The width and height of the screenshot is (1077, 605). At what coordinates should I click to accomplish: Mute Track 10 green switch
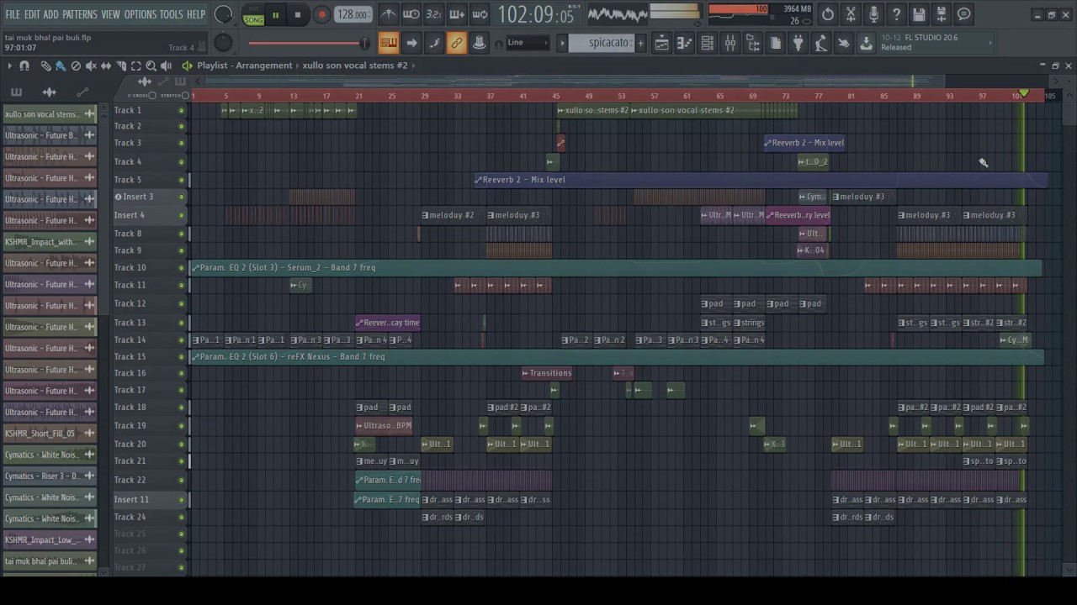[181, 268]
